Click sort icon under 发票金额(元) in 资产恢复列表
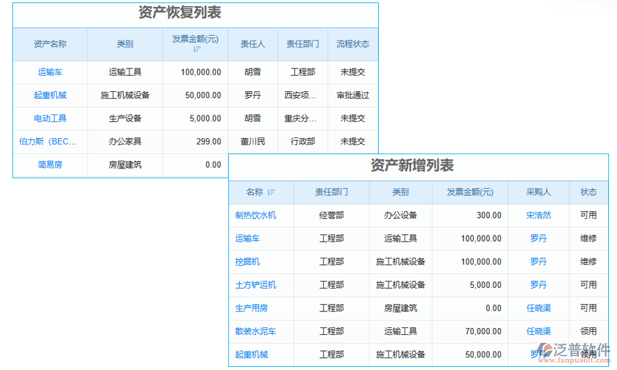The height and width of the screenshot is (370, 617). pyautogui.click(x=196, y=49)
